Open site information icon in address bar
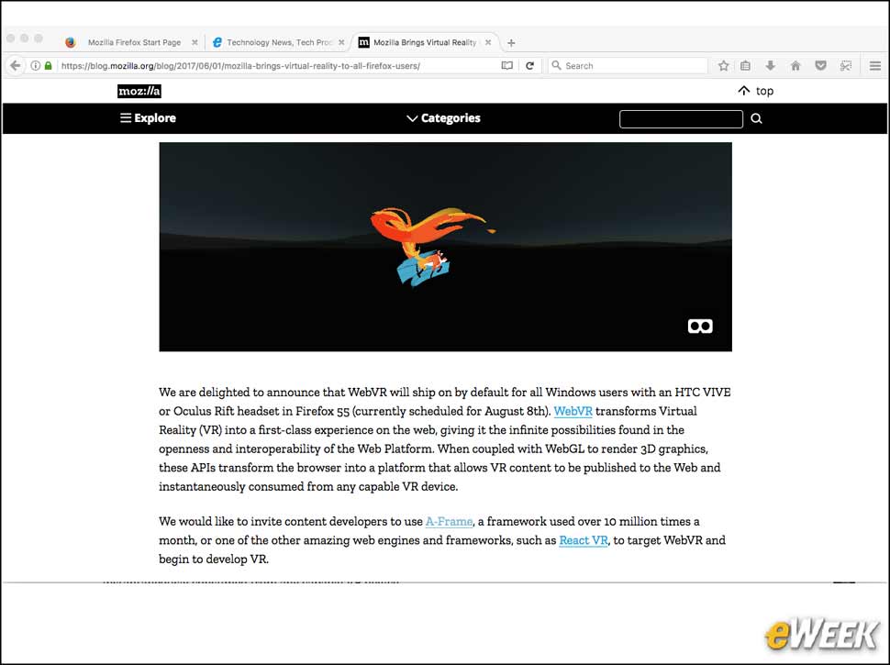Screen dimensions: 890x665 (35, 66)
